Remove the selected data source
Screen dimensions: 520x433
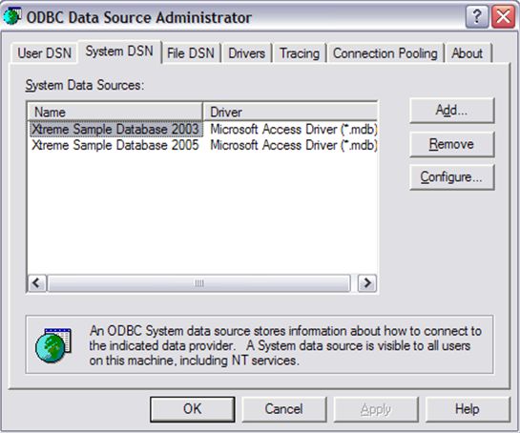click(451, 144)
